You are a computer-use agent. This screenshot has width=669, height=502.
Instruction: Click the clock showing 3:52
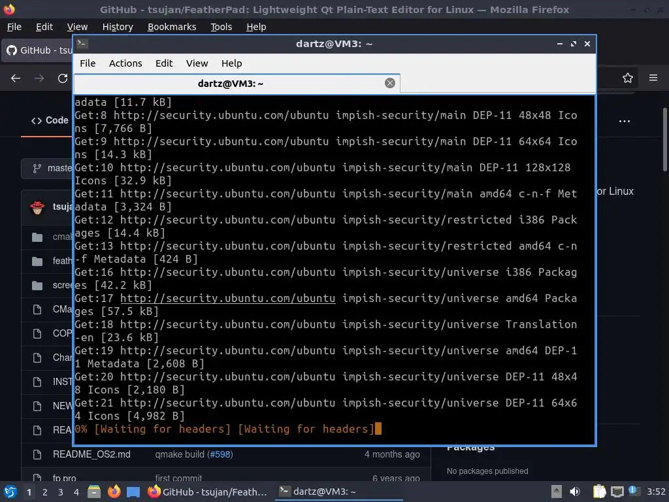point(656,492)
